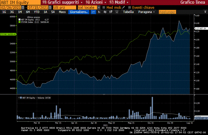Click the pencil edit icon next to Med mob
This screenshot has width=208, height=135.
[123, 7]
